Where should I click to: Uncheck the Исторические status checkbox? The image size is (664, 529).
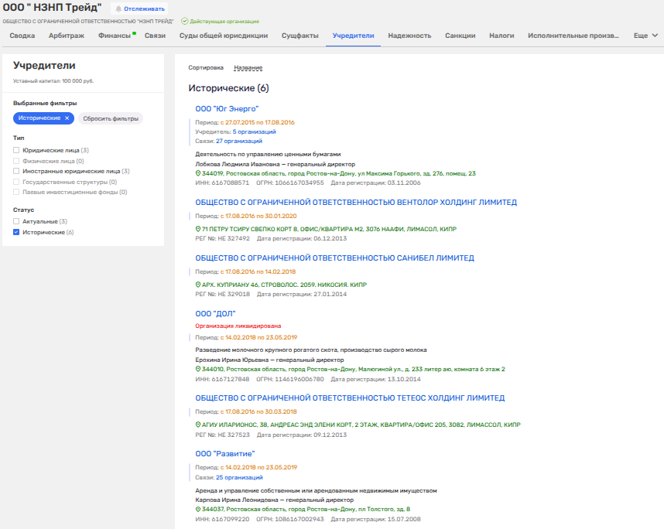[x=16, y=232]
